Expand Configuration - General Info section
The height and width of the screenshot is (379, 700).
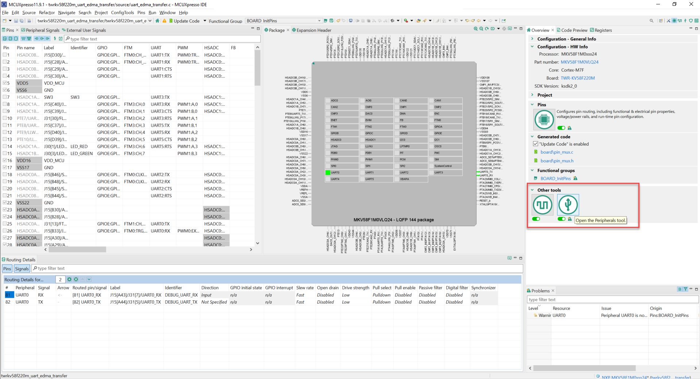pos(532,39)
